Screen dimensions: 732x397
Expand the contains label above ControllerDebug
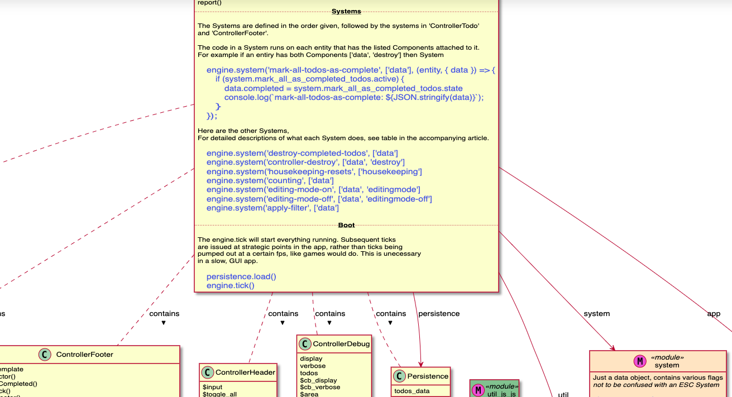pyautogui.click(x=330, y=313)
